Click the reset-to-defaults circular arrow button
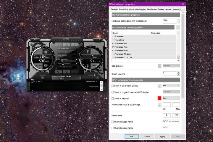 [x=67, y=72]
